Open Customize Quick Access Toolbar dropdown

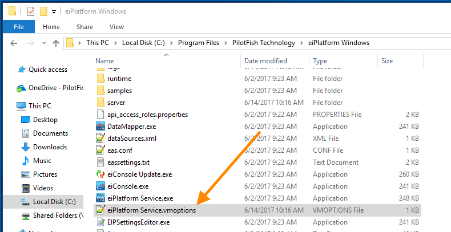pyautogui.click(x=54, y=12)
